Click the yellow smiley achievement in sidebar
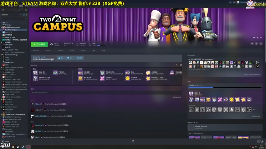This screenshot has height=149, width=266. click(231, 100)
